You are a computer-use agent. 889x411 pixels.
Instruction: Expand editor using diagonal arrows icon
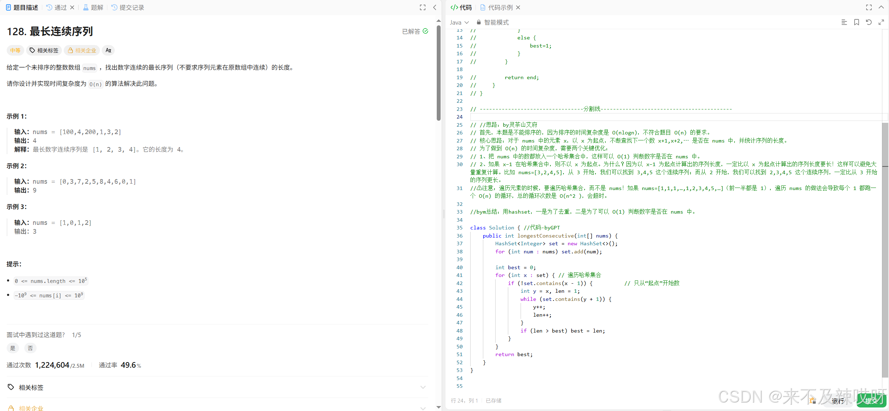tap(881, 22)
